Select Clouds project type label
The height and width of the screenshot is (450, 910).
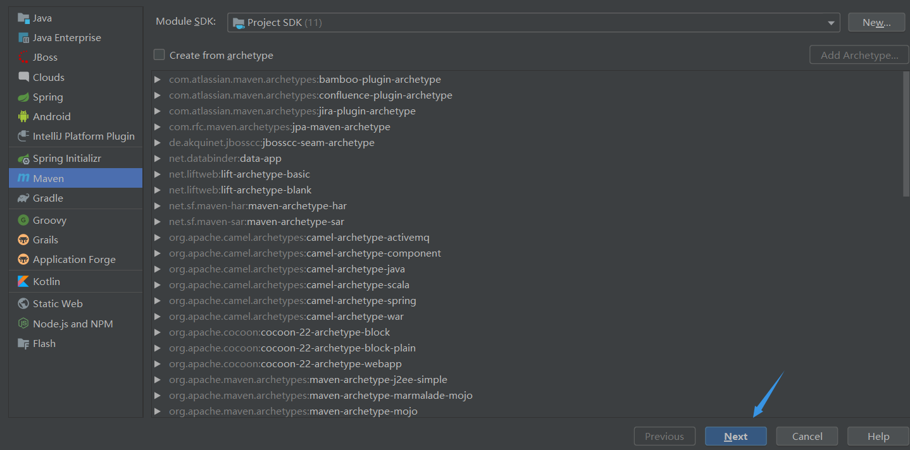[49, 77]
